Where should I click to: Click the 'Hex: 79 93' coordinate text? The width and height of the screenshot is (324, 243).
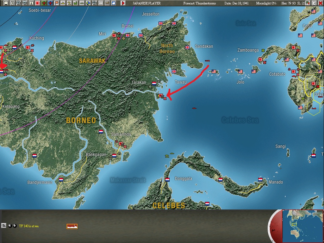[x=289, y=3]
